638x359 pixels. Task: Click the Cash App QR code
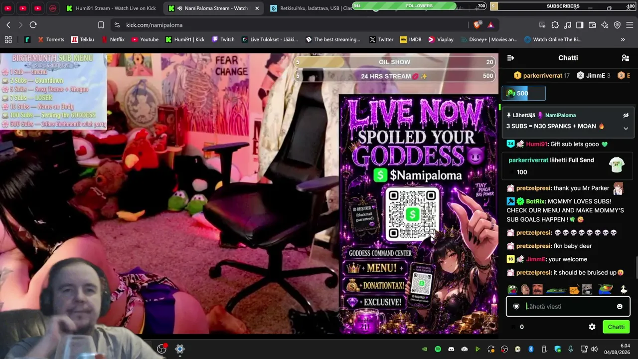[x=412, y=214]
